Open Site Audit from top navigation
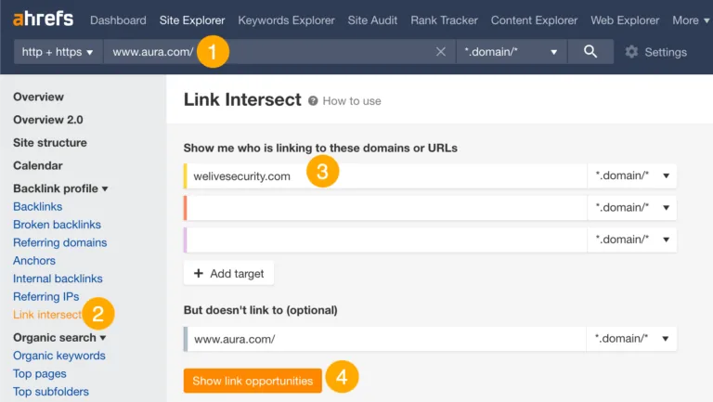This screenshot has height=402, width=713. (372, 20)
